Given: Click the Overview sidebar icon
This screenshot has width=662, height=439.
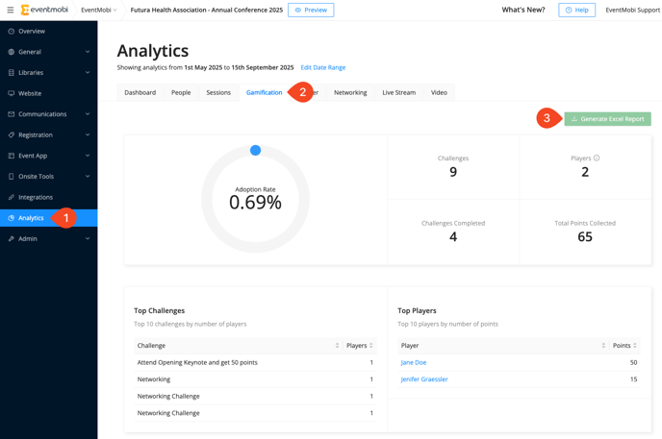Looking at the screenshot, I should [x=12, y=31].
